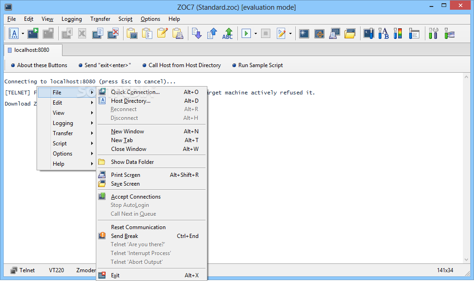Choose Save Screen from File submenu

click(152, 184)
